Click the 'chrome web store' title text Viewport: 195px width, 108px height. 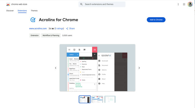(x=19, y=4)
